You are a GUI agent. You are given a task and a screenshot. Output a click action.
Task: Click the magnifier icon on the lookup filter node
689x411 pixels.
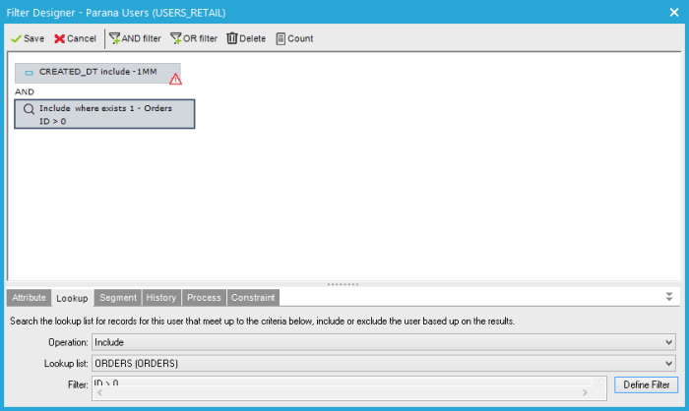point(29,108)
